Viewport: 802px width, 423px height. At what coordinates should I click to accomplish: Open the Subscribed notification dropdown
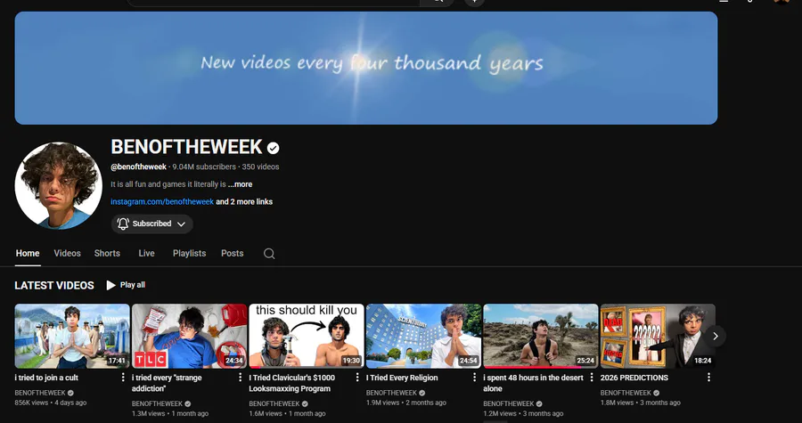(x=151, y=224)
